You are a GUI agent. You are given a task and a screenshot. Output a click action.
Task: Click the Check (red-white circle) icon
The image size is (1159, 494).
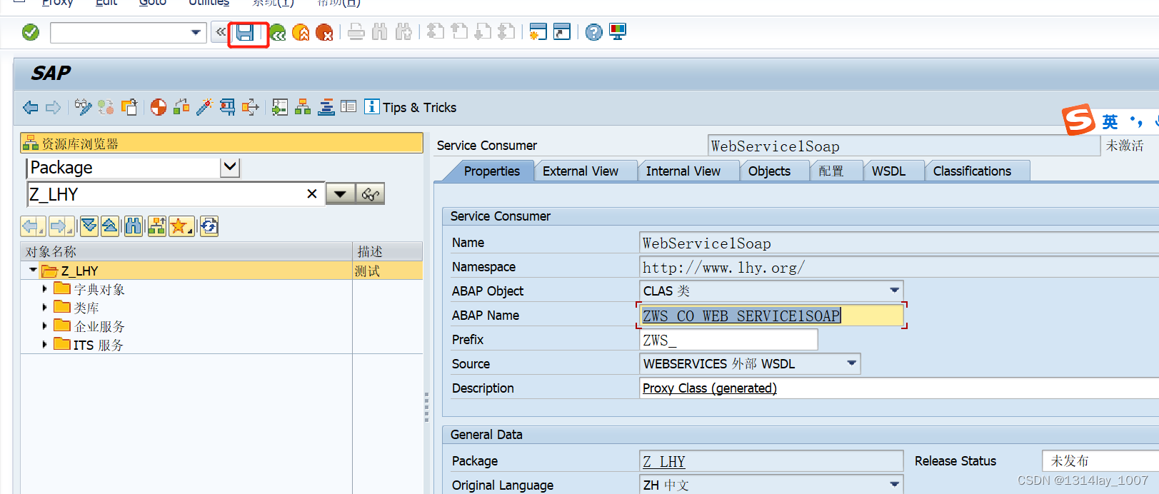(x=159, y=108)
